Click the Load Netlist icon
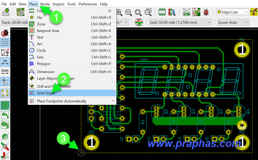This screenshot has width=258, height=160. coord(187,12)
